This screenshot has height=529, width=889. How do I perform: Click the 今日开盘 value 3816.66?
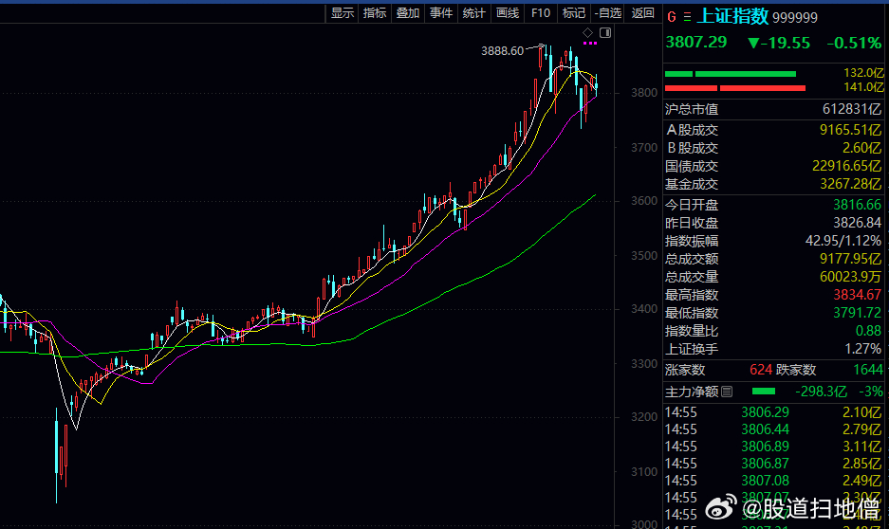[x=858, y=205]
